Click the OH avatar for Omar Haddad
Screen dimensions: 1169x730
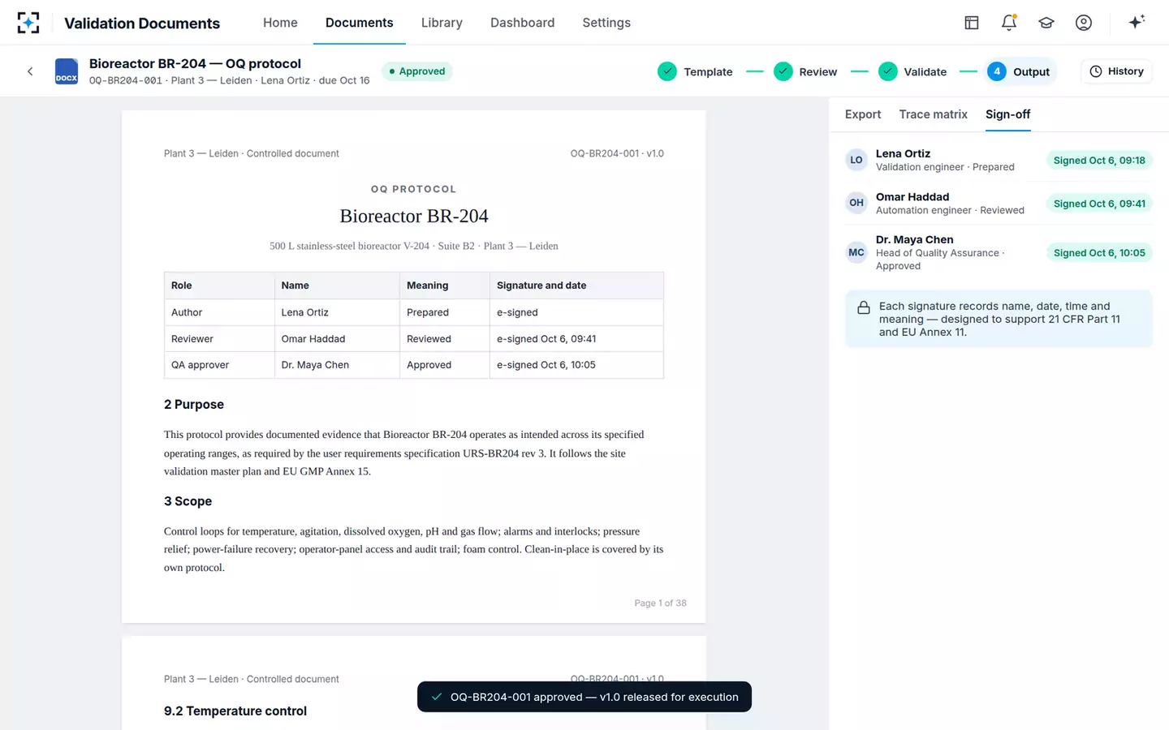coord(856,203)
